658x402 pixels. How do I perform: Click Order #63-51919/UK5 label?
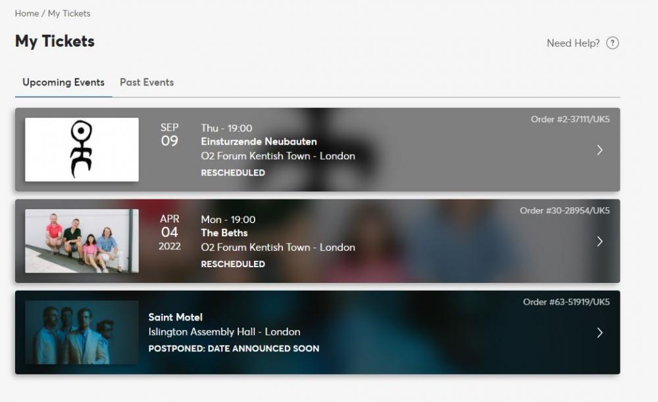[567, 302]
